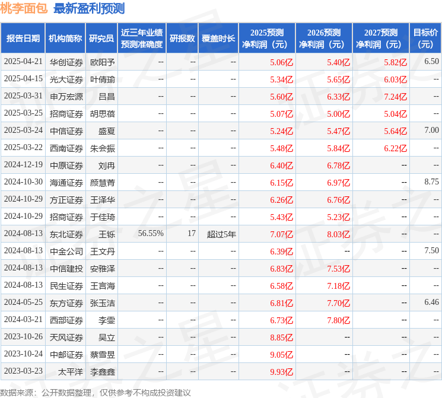This screenshot has width=442, height=398.
Task: Click the 2023-03-23 date cell
Action: pyautogui.click(x=23, y=371)
